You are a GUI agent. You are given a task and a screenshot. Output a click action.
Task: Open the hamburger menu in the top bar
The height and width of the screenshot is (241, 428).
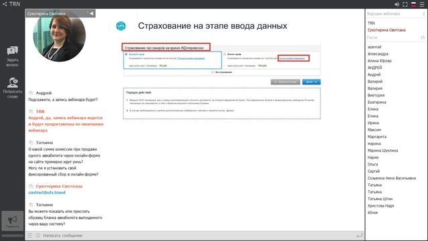pos(422,5)
